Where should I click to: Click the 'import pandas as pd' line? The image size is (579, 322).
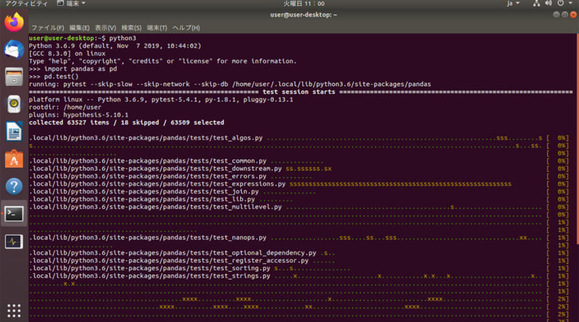(x=73, y=69)
